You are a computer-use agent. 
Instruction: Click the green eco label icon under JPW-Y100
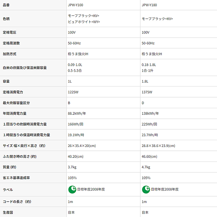[72, 189]
